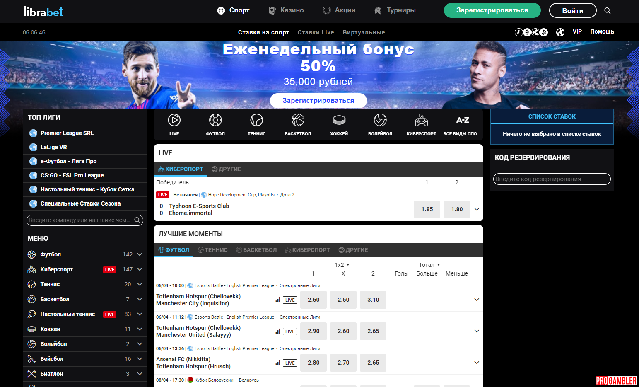Open the Хоккей puck icon
The image size is (639, 387).
click(x=339, y=120)
